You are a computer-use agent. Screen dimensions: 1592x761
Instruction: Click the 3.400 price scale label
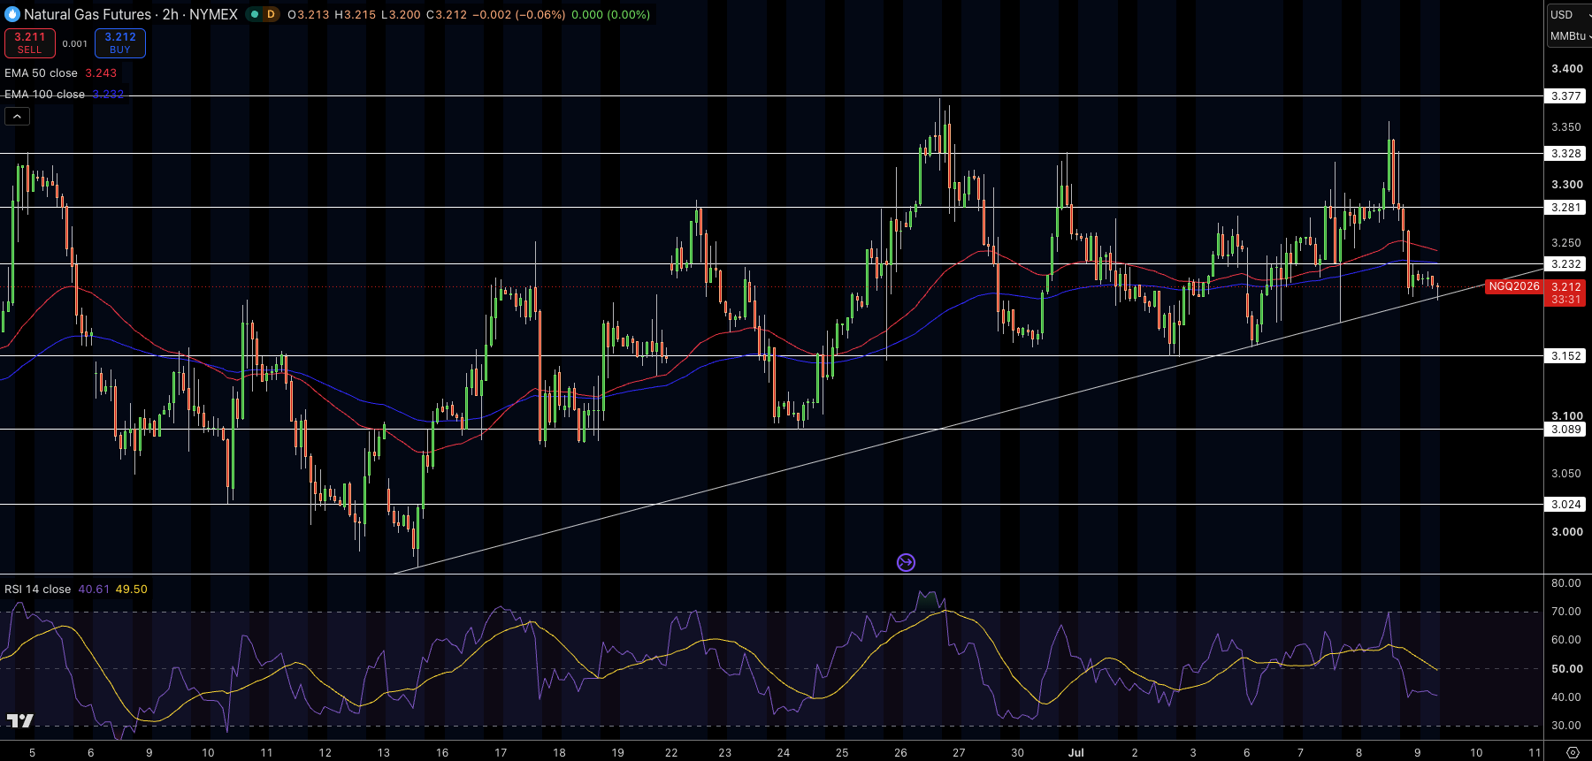pyautogui.click(x=1567, y=68)
